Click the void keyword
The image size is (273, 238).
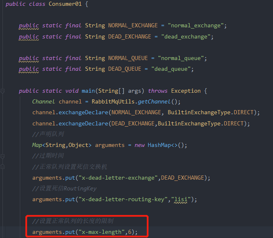coord(72,91)
